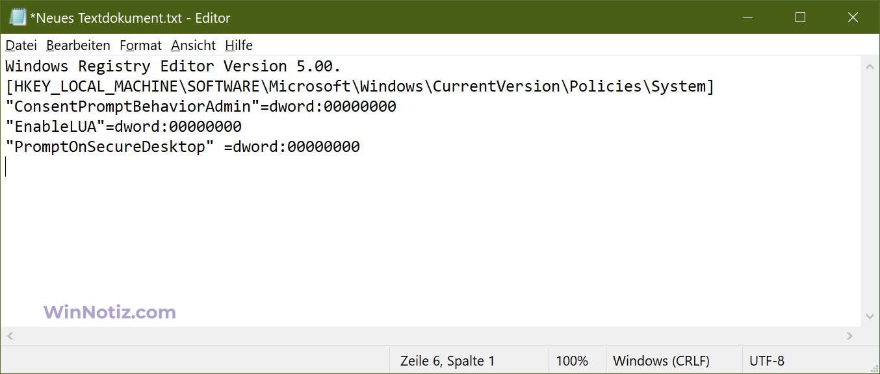The height and width of the screenshot is (374, 880).
Task: Open the Ansicht menu
Action: tap(193, 45)
